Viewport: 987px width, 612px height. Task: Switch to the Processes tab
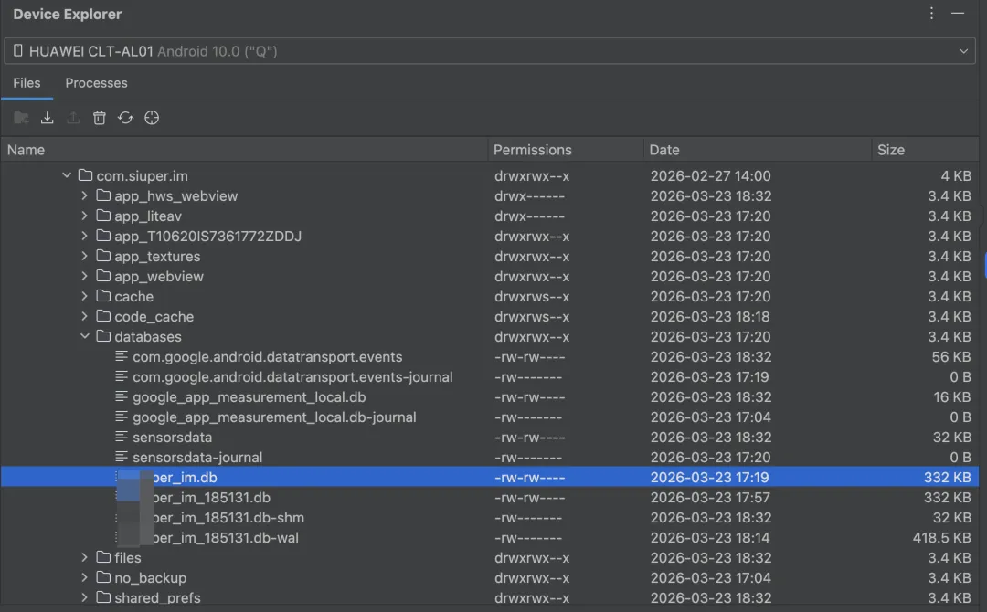pyautogui.click(x=96, y=83)
